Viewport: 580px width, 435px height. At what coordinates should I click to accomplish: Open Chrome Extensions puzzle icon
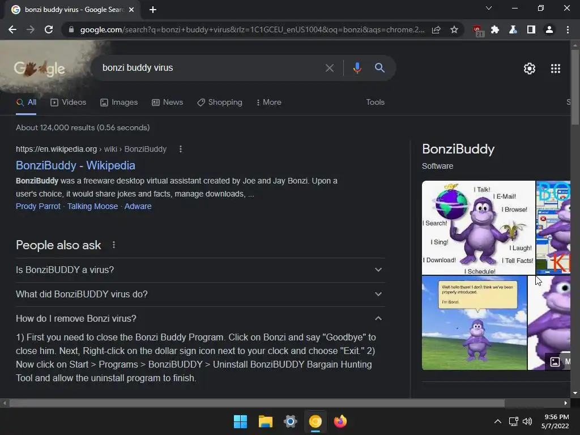tap(495, 29)
